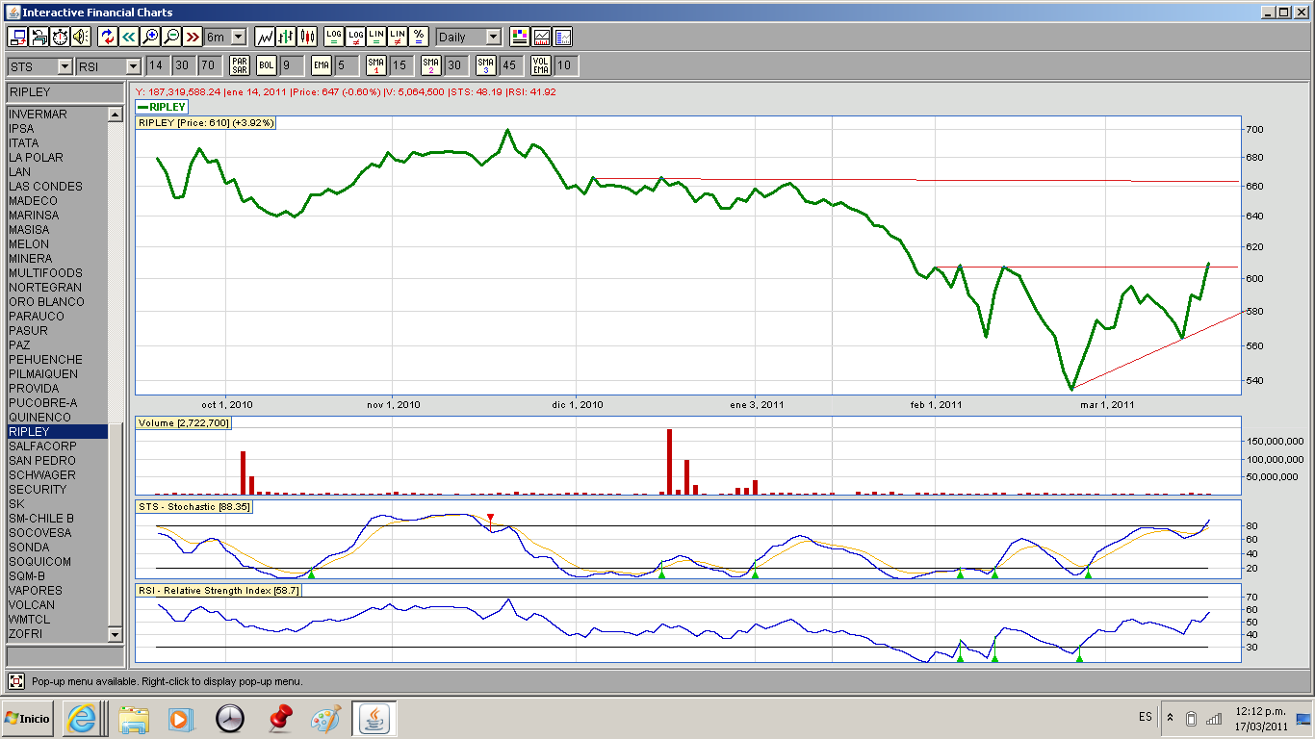1315x739 pixels.
Task: Toggle the percent scale button
Action: click(x=419, y=37)
